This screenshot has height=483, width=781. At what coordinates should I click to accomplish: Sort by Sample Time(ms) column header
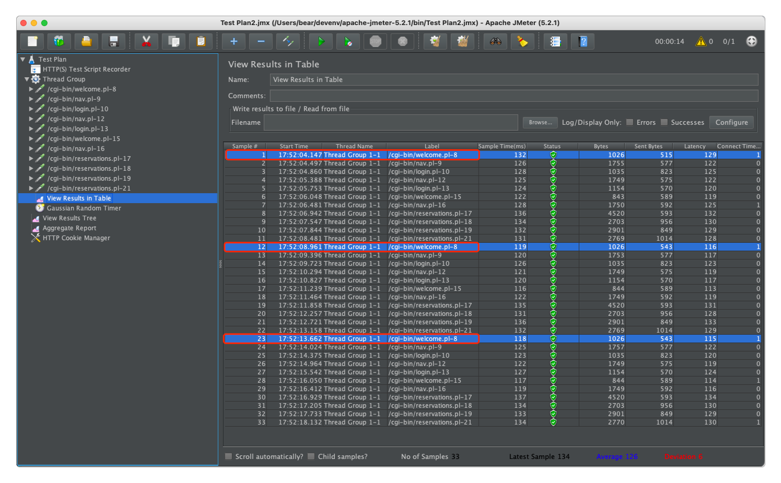[x=502, y=146]
